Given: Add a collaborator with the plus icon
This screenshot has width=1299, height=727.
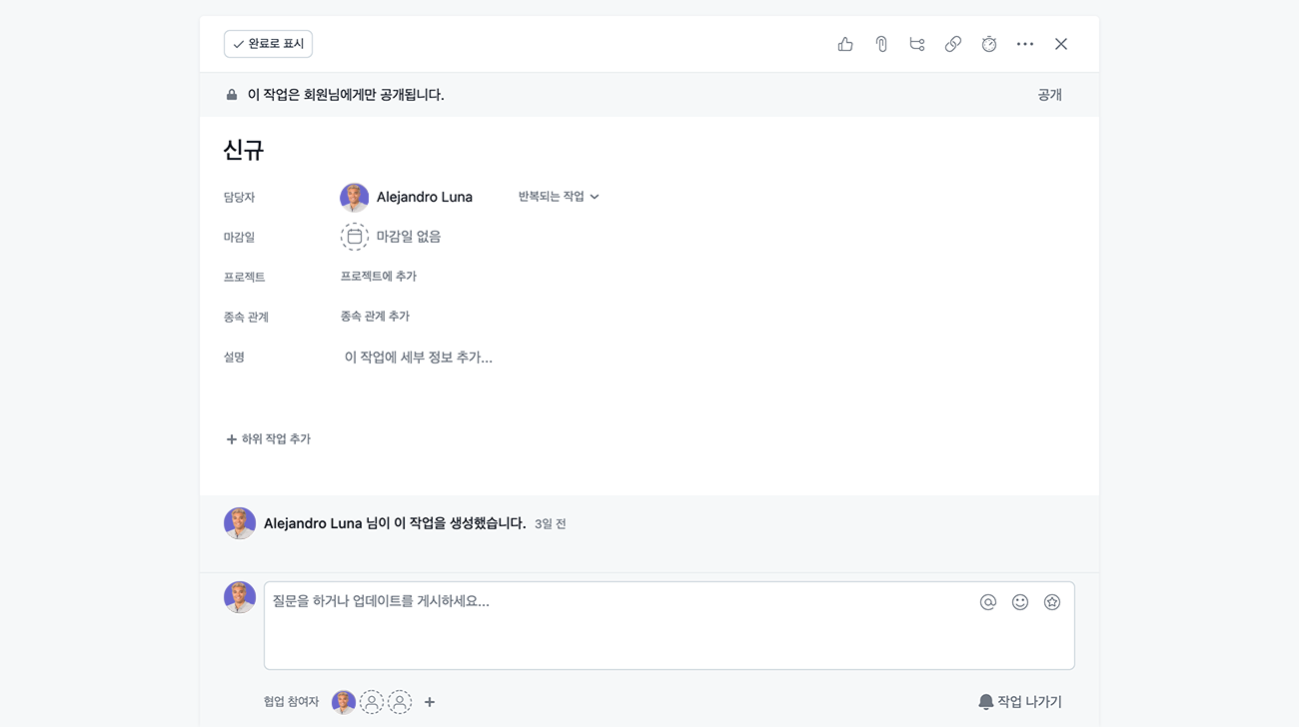Looking at the screenshot, I should [x=430, y=702].
